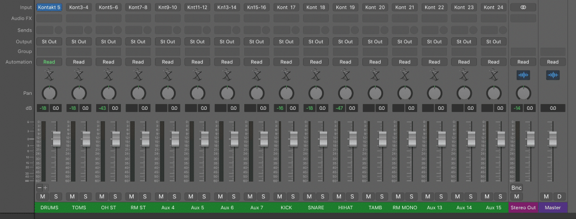The height and width of the screenshot is (219, 576).
Task: Click the Bnc bounce button
Action: click(x=517, y=188)
